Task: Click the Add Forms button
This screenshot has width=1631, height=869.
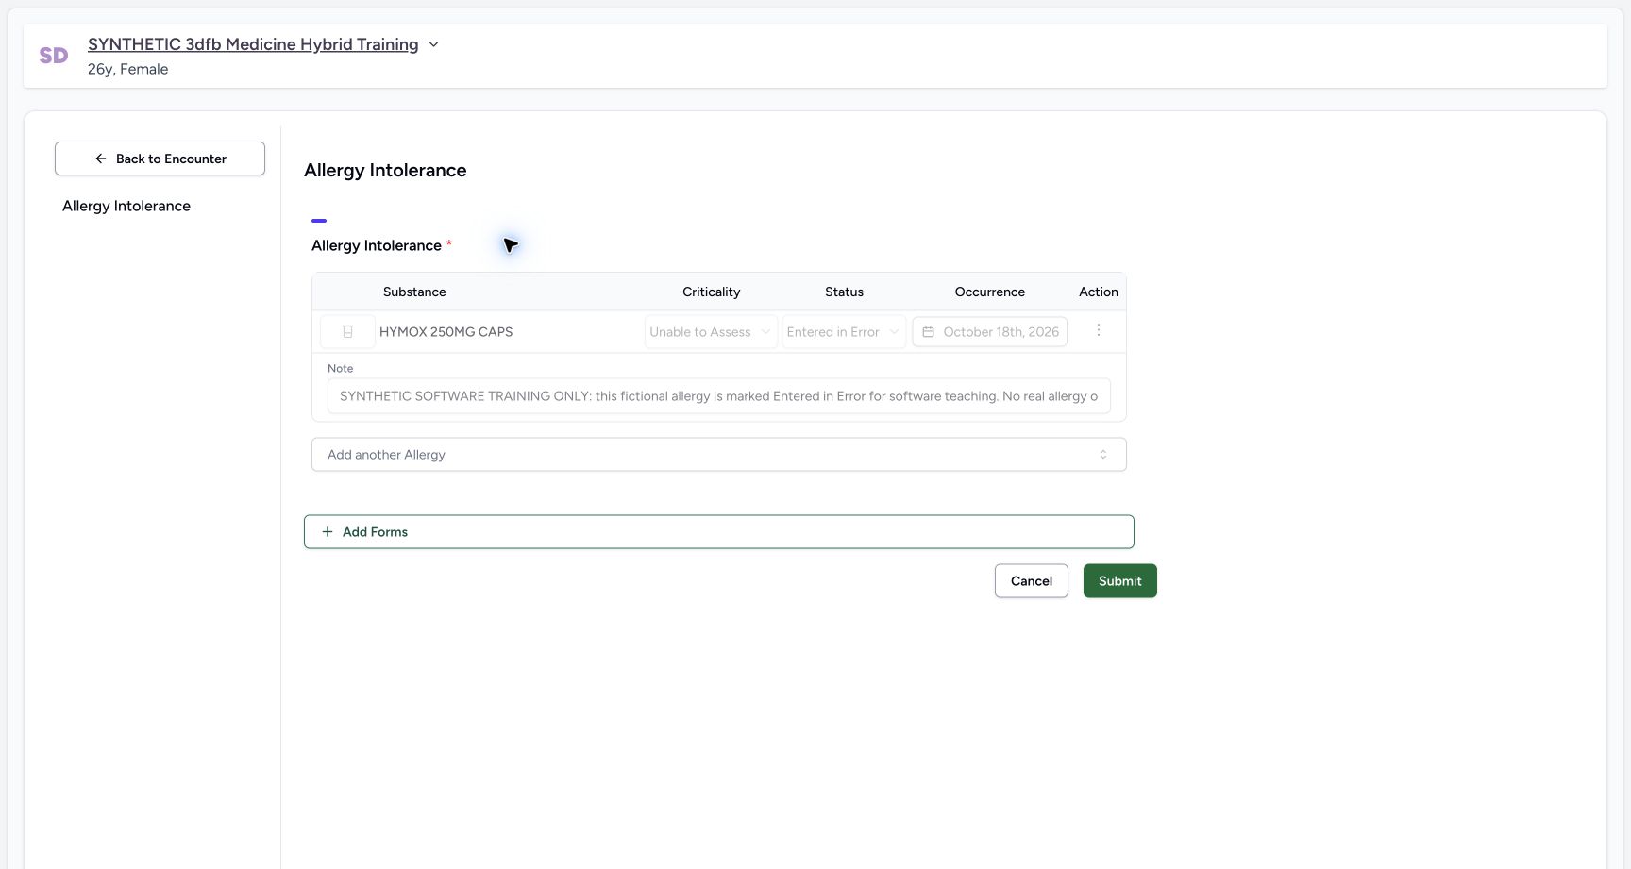Action: click(x=719, y=532)
